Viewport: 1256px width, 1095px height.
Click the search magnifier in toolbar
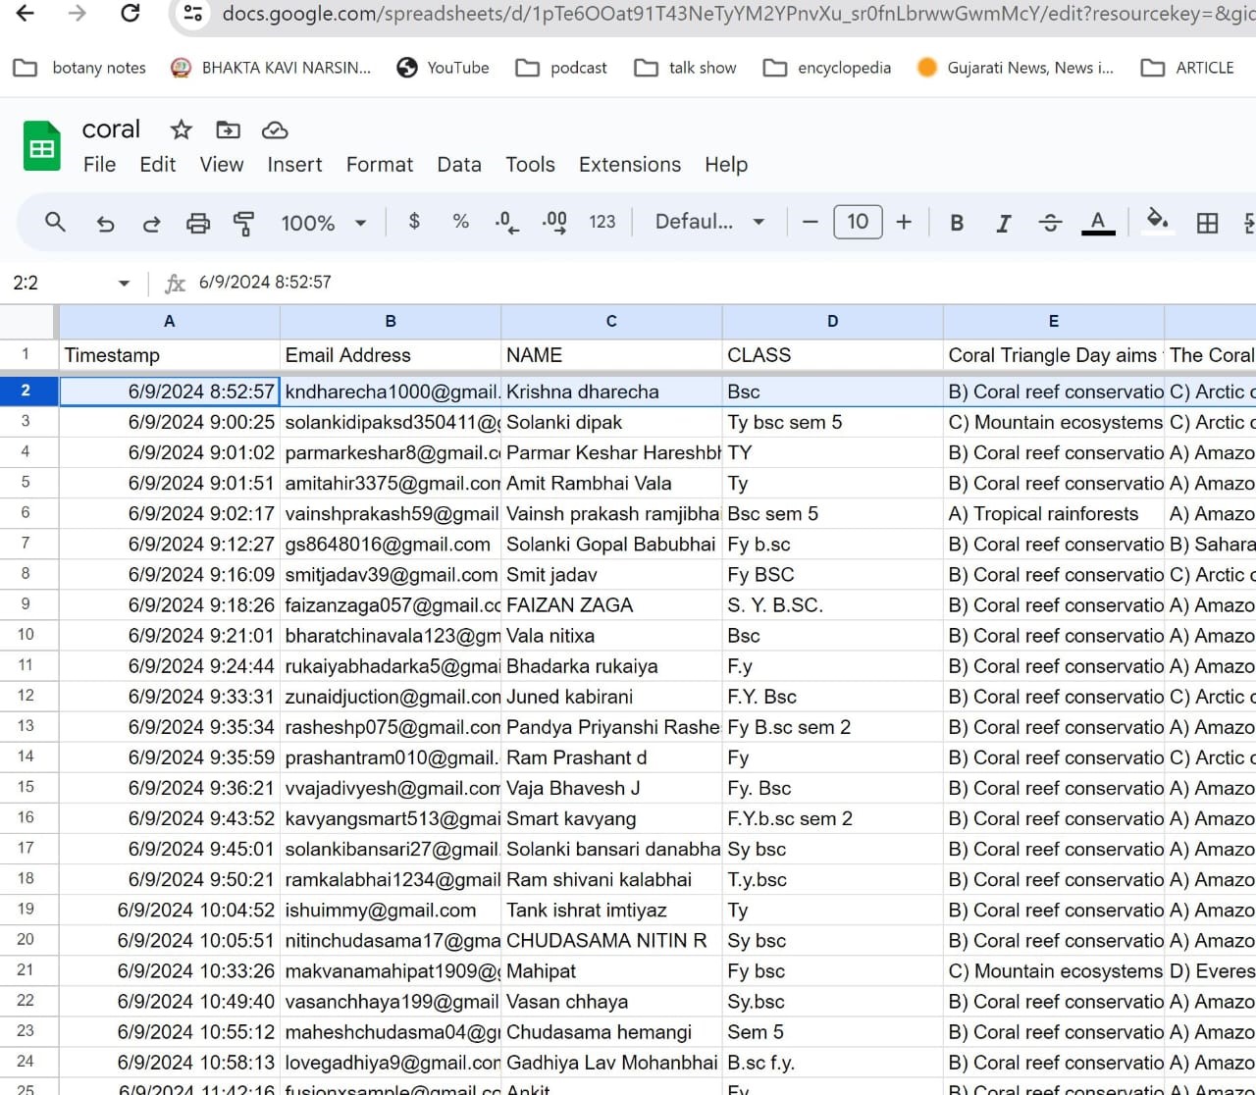click(55, 223)
